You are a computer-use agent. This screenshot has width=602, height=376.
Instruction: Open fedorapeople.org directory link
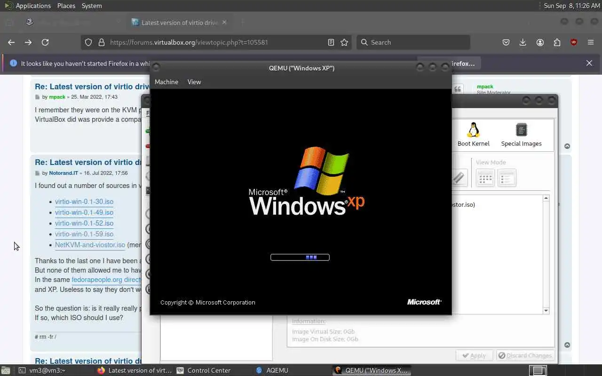coord(106,280)
